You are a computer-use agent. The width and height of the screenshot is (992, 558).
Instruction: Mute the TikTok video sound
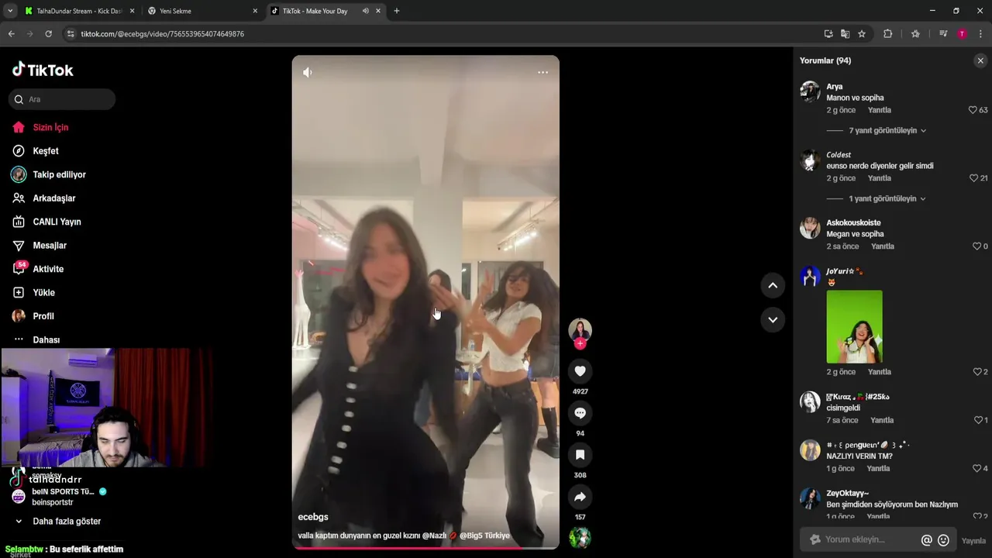[x=308, y=72]
